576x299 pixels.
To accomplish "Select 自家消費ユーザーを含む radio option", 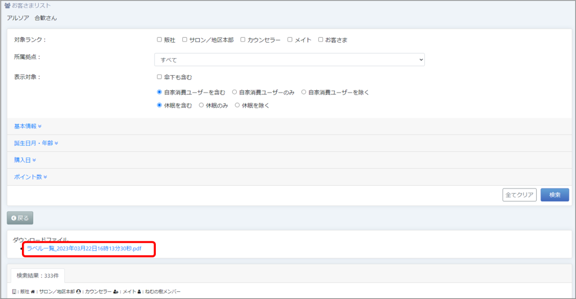I will pos(159,92).
